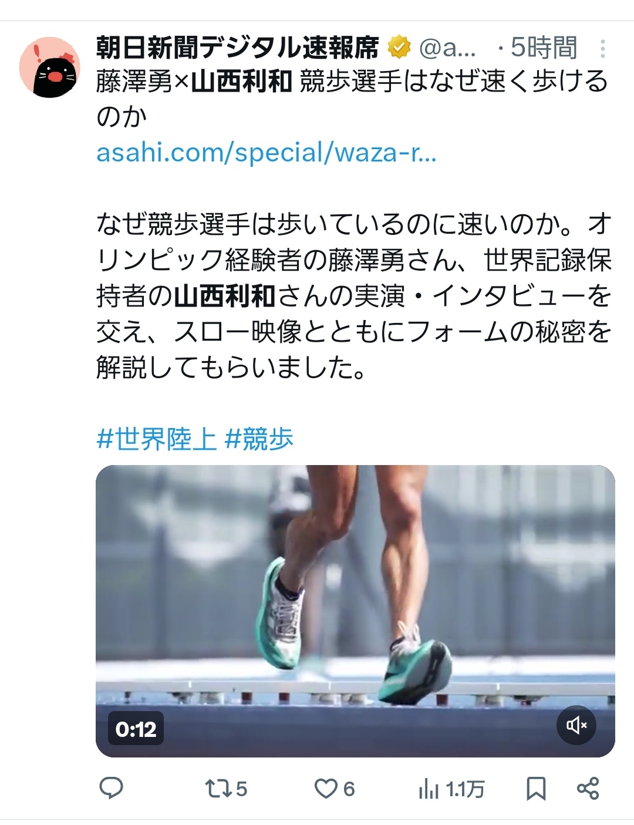Image resolution: width=634 pixels, height=825 pixels.
Task: Bookmark this tweet
Action: pos(535,789)
